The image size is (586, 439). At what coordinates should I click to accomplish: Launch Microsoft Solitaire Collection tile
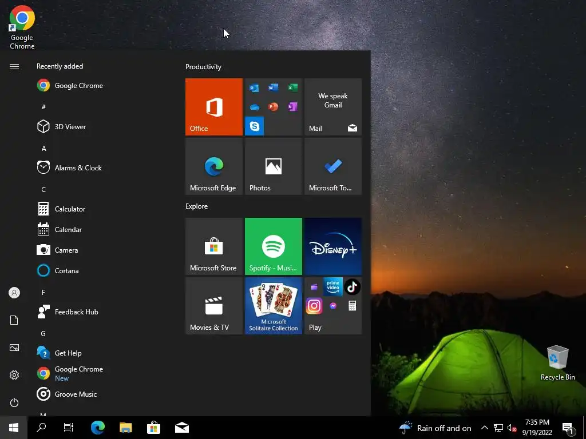tap(273, 306)
